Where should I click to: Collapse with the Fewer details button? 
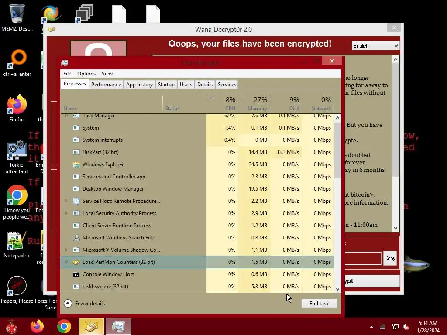pyautogui.click(x=84, y=304)
